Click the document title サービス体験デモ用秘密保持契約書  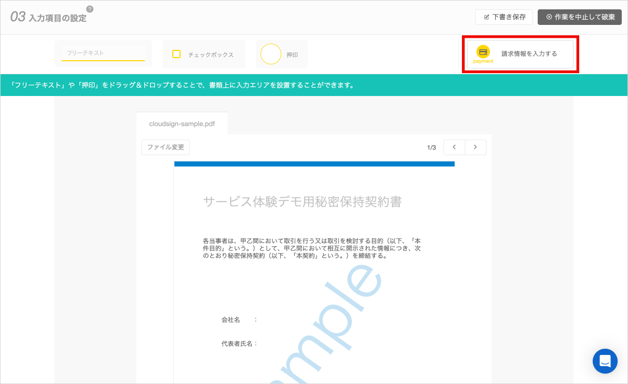coord(302,202)
